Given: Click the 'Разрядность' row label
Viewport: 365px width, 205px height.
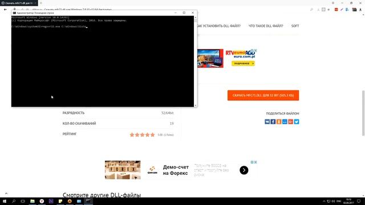Looking at the screenshot, I should pyautogui.click(x=74, y=113).
